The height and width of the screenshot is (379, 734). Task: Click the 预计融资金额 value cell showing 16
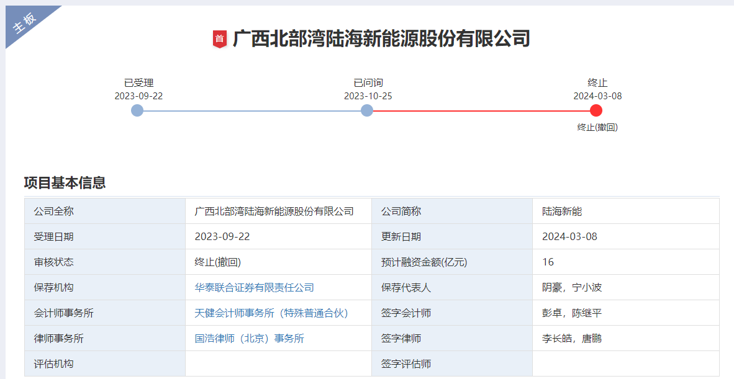(548, 262)
